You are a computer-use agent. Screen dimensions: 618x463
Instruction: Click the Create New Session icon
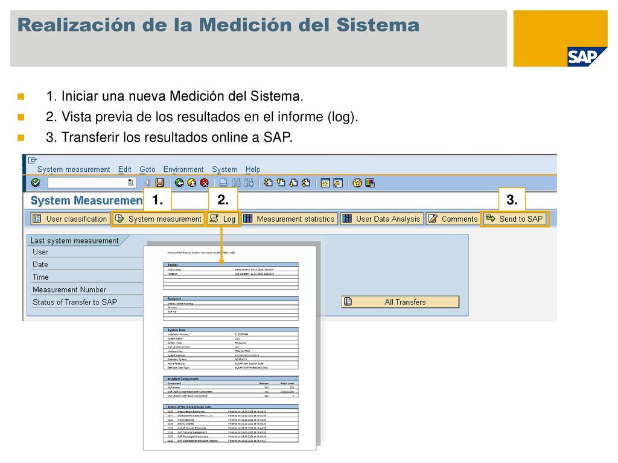pos(325,183)
